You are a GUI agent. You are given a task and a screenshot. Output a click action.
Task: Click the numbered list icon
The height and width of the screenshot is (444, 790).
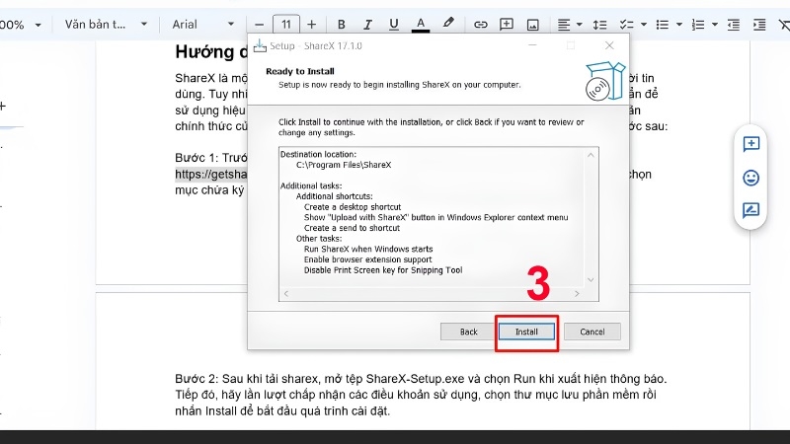(698, 24)
